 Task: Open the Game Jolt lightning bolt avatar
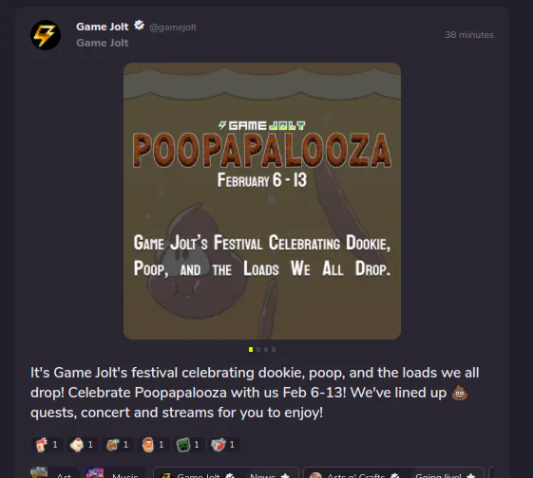pyautogui.click(x=46, y=35)
